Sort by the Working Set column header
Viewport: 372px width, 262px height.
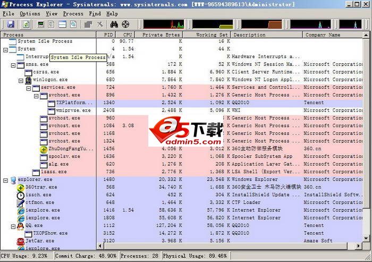tap(207, 35)
